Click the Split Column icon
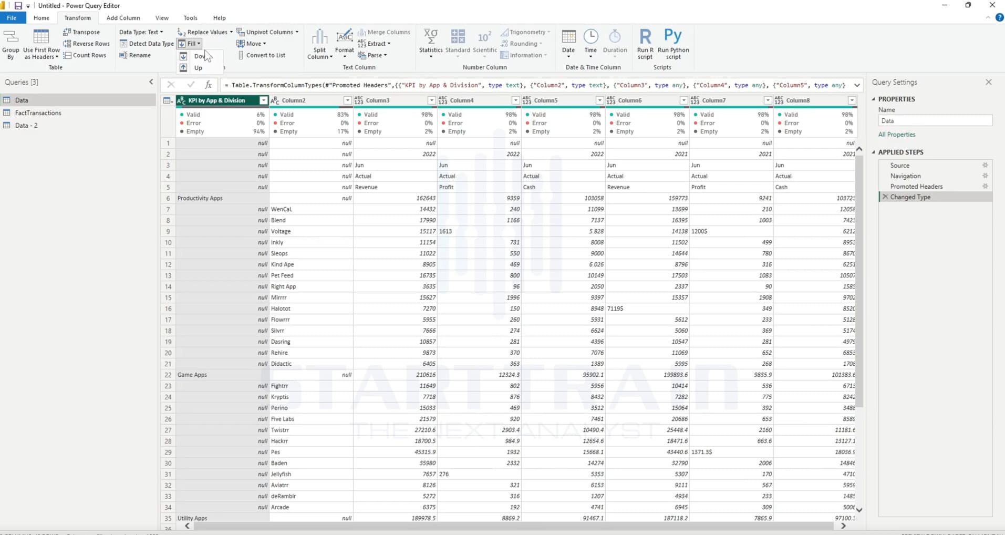 [x=319, y=44]
